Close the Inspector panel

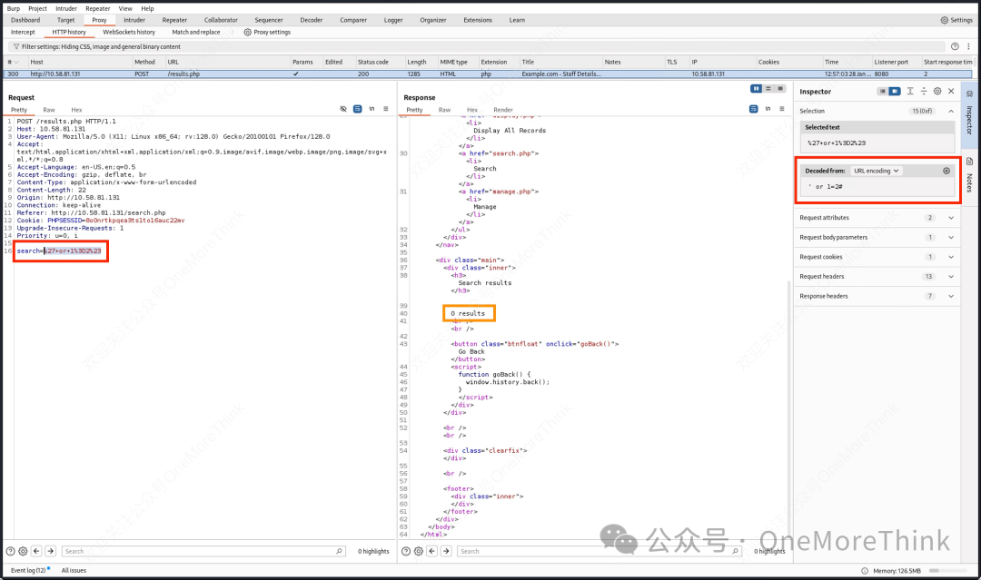(951, 92)
